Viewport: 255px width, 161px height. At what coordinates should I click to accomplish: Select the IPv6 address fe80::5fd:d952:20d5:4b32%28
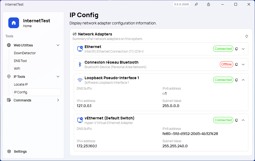click(190, 134)
